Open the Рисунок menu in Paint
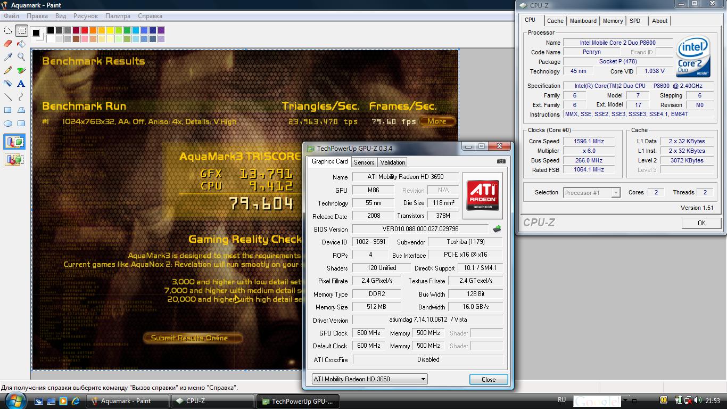Screen dimensions: 727x409 (86, 16)
